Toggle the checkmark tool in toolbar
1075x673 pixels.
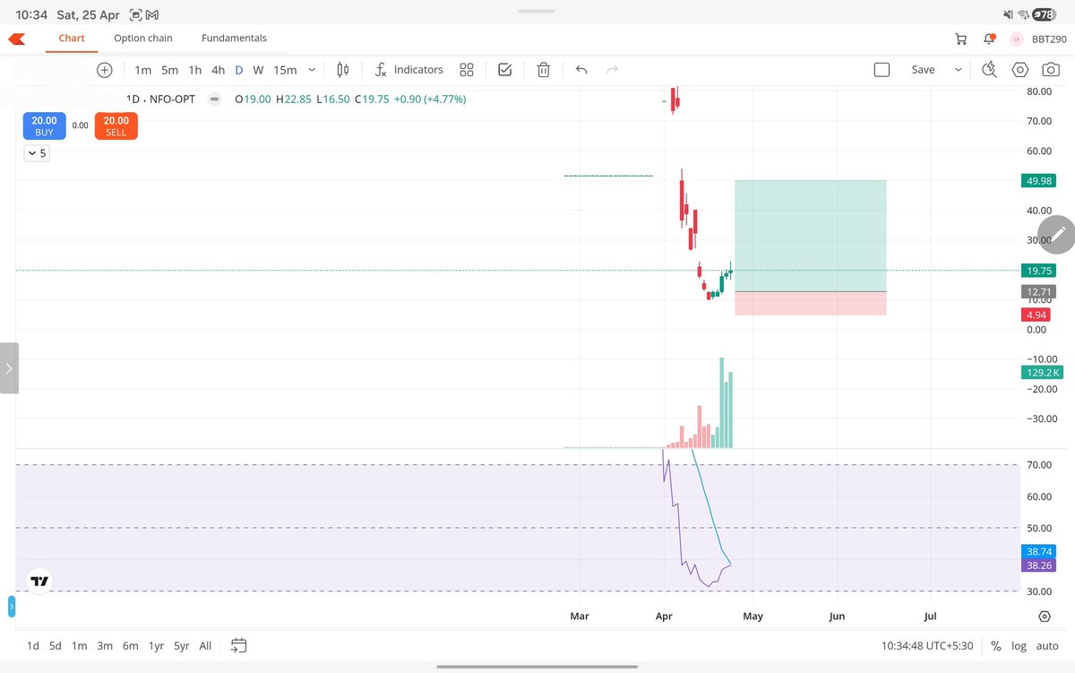pyautogui.click(x=504, y=70)
